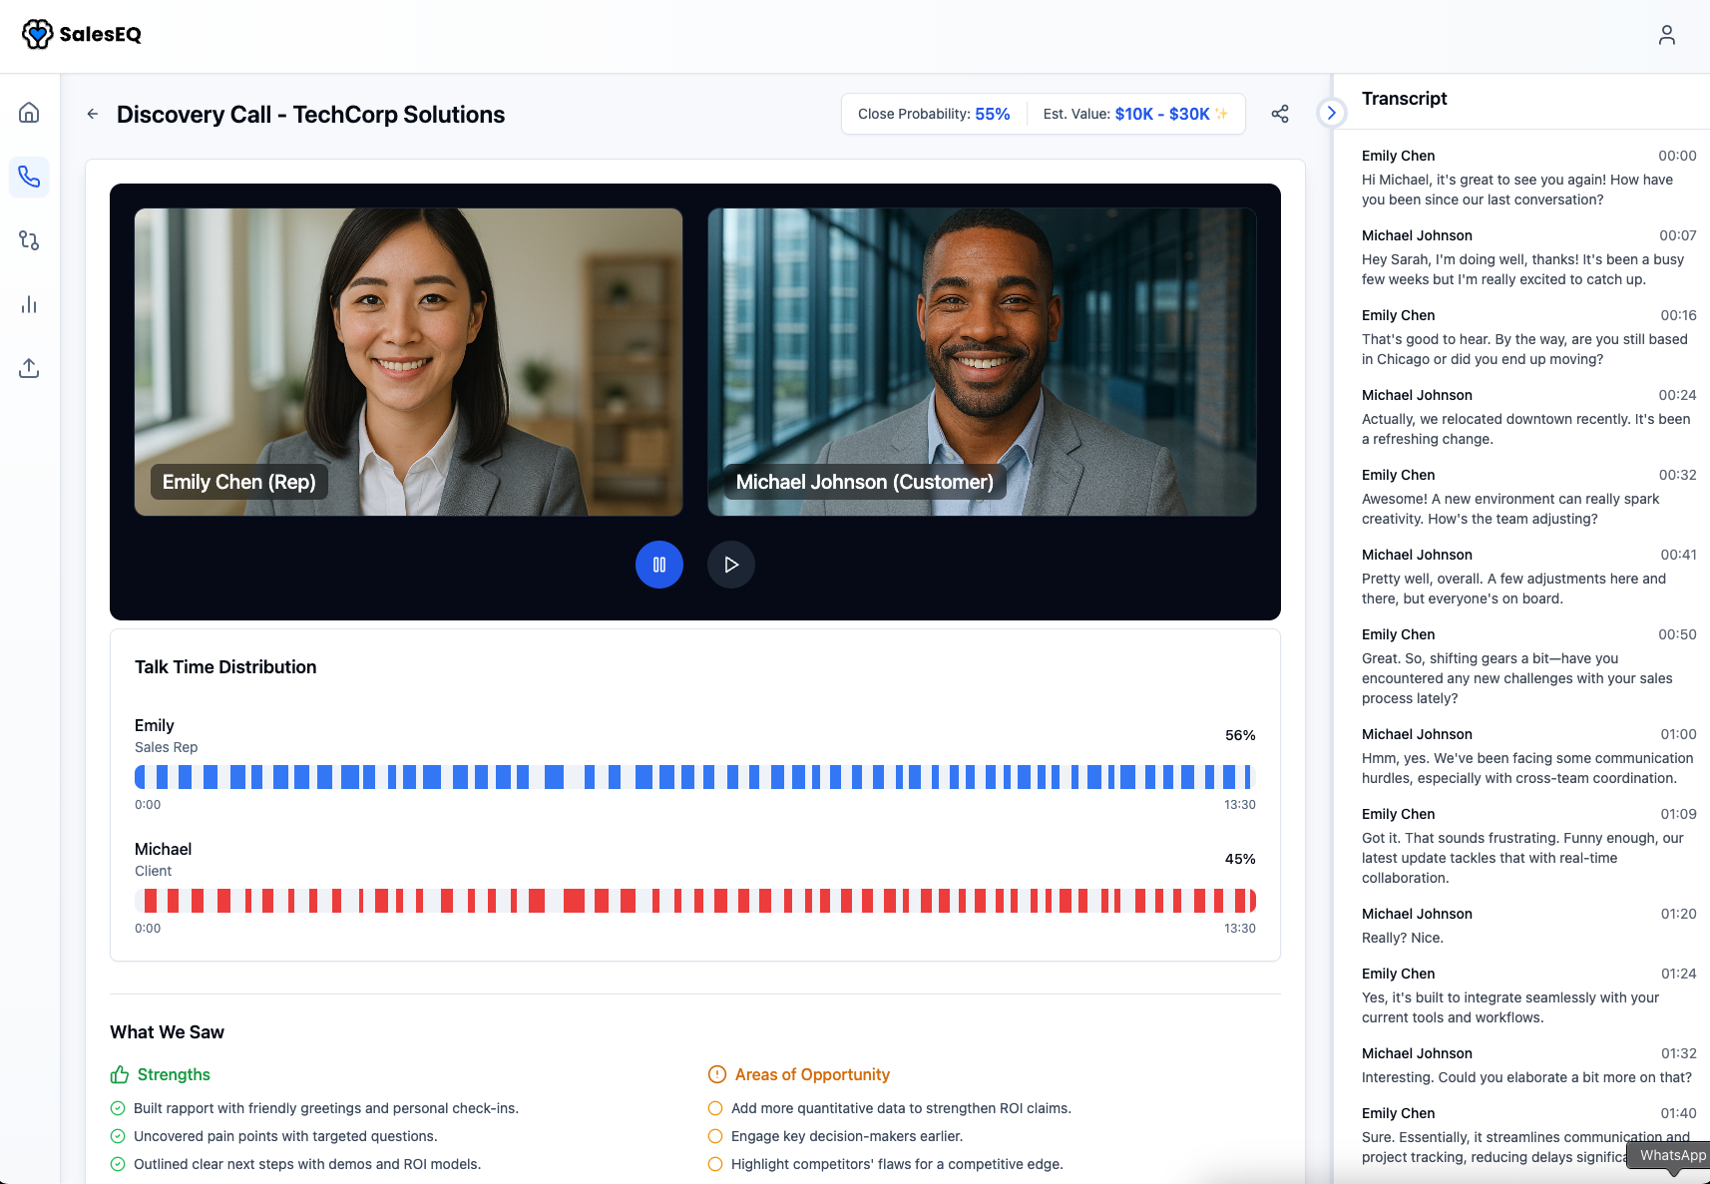This screenshot has height=1184, width=1710.
Task: Click the SalesEQ brand name text
Action: tap(101, 34)
